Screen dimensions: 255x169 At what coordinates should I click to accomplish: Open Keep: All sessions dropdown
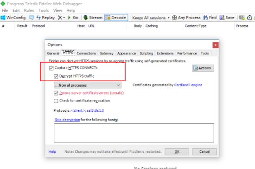coord(151,18)
